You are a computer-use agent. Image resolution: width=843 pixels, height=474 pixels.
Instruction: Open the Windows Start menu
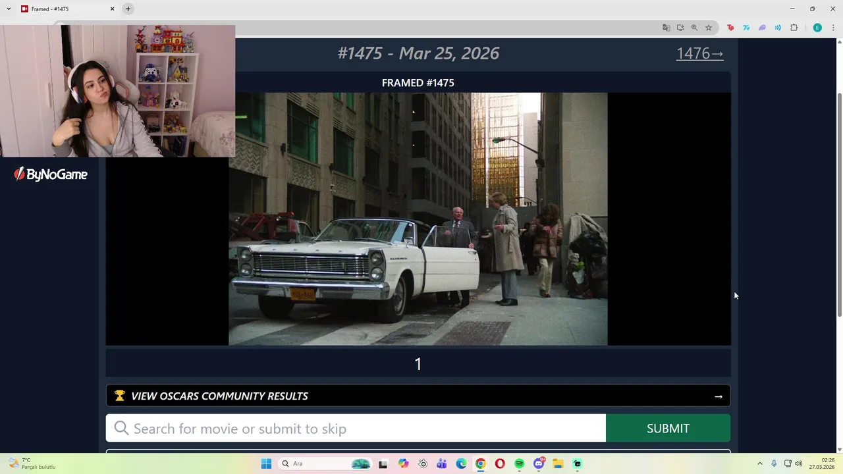266,463
